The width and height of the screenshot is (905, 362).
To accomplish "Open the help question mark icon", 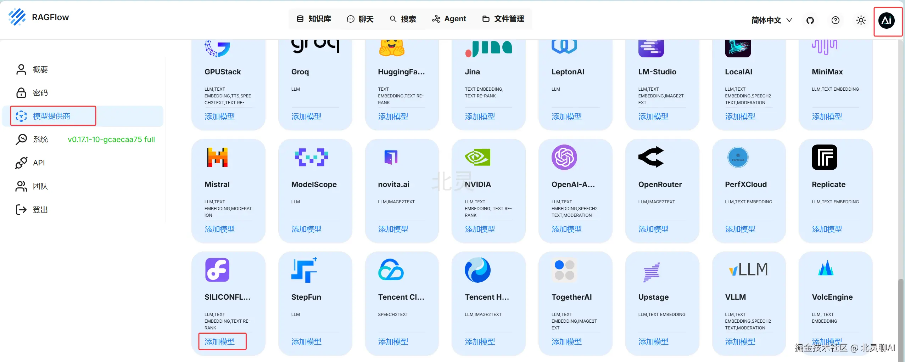I will pos(836,20).
